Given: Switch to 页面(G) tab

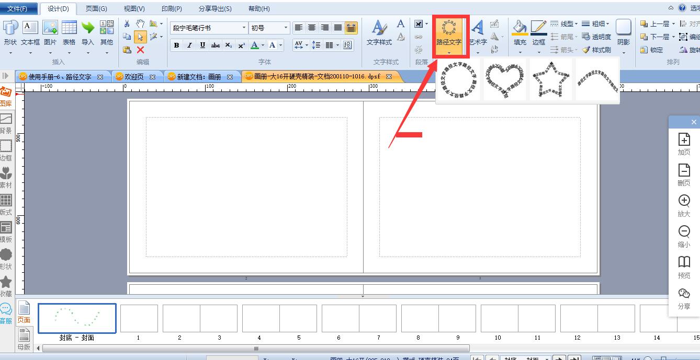Looking at the screenshot, I should click(x=96, y=8).
